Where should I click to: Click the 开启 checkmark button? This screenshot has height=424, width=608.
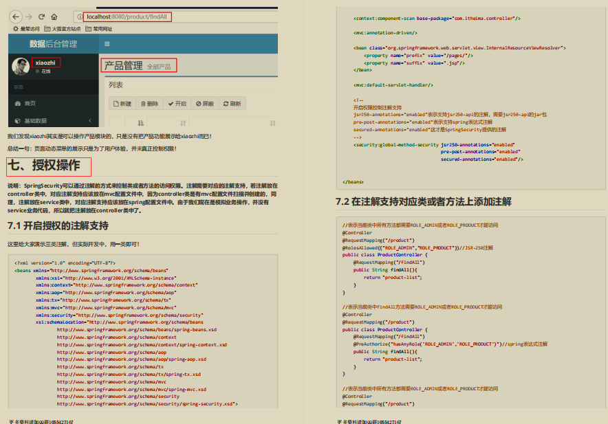177,104
